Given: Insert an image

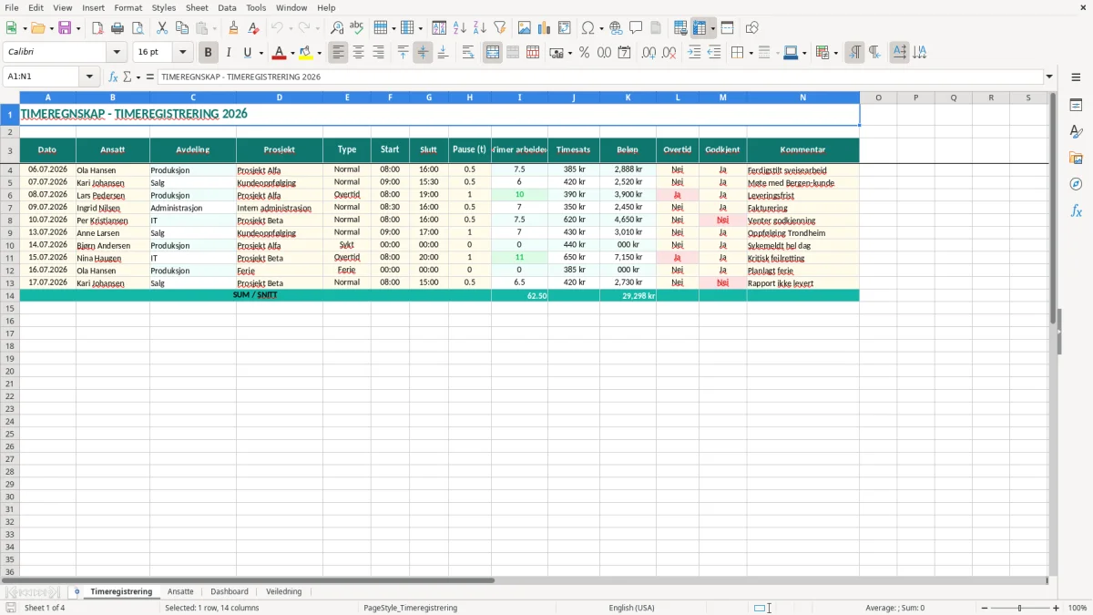Looking at the screenshot, I should point(525,28).
